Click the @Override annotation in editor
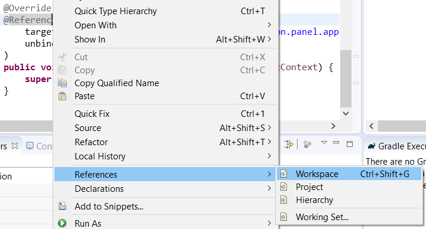The height and width of the screenshot is (229, 426). (x=27, y=8)
